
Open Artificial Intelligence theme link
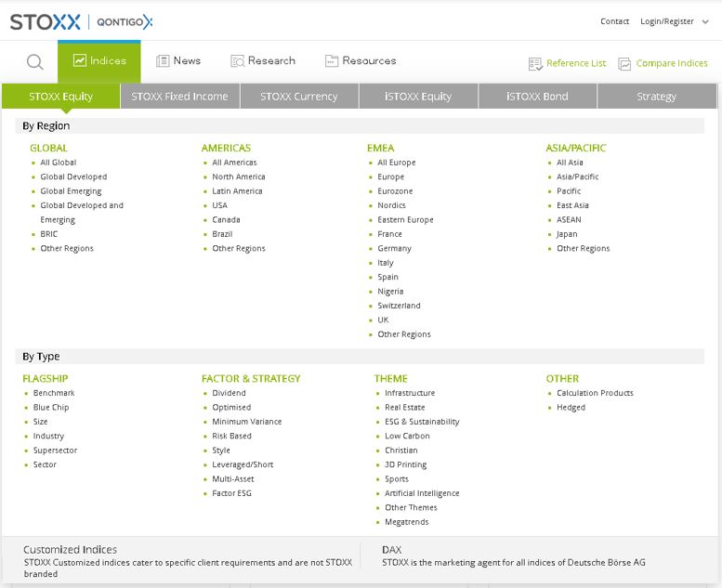(x=422, y=493)
